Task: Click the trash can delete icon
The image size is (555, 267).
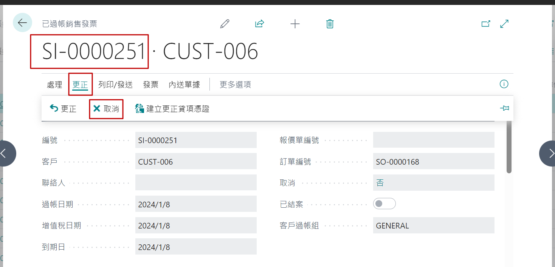Action: click(330, 24)
